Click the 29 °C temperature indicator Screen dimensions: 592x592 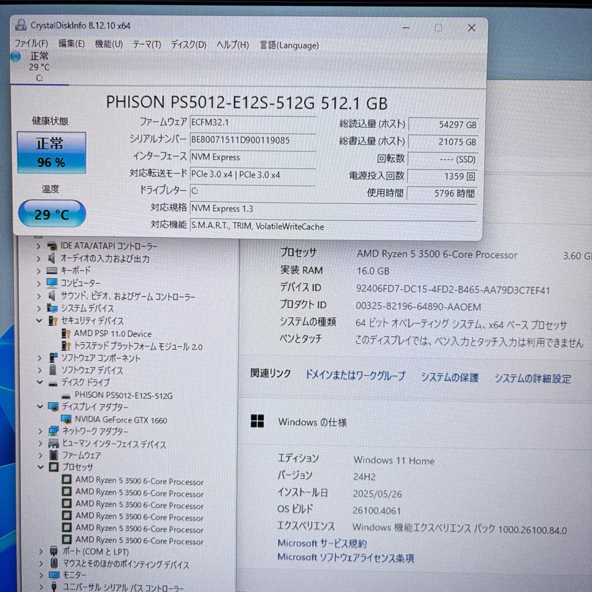click(52, 214)
